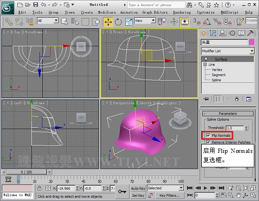
Task: Toggle the Remove Interior Patches checkbox
Action: click(208, 142)
